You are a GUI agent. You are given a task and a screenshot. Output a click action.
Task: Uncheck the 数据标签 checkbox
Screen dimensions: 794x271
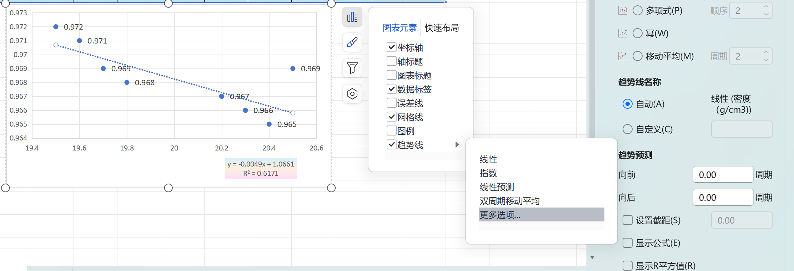click(392, 89)
